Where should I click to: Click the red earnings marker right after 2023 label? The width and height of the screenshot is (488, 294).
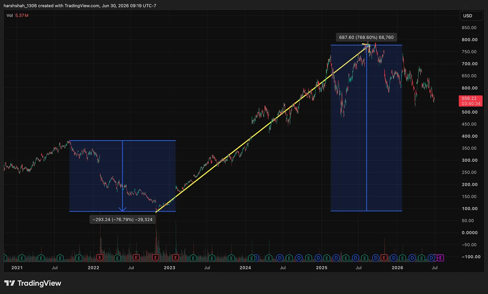pyautogui.click(x=175, y=258)
